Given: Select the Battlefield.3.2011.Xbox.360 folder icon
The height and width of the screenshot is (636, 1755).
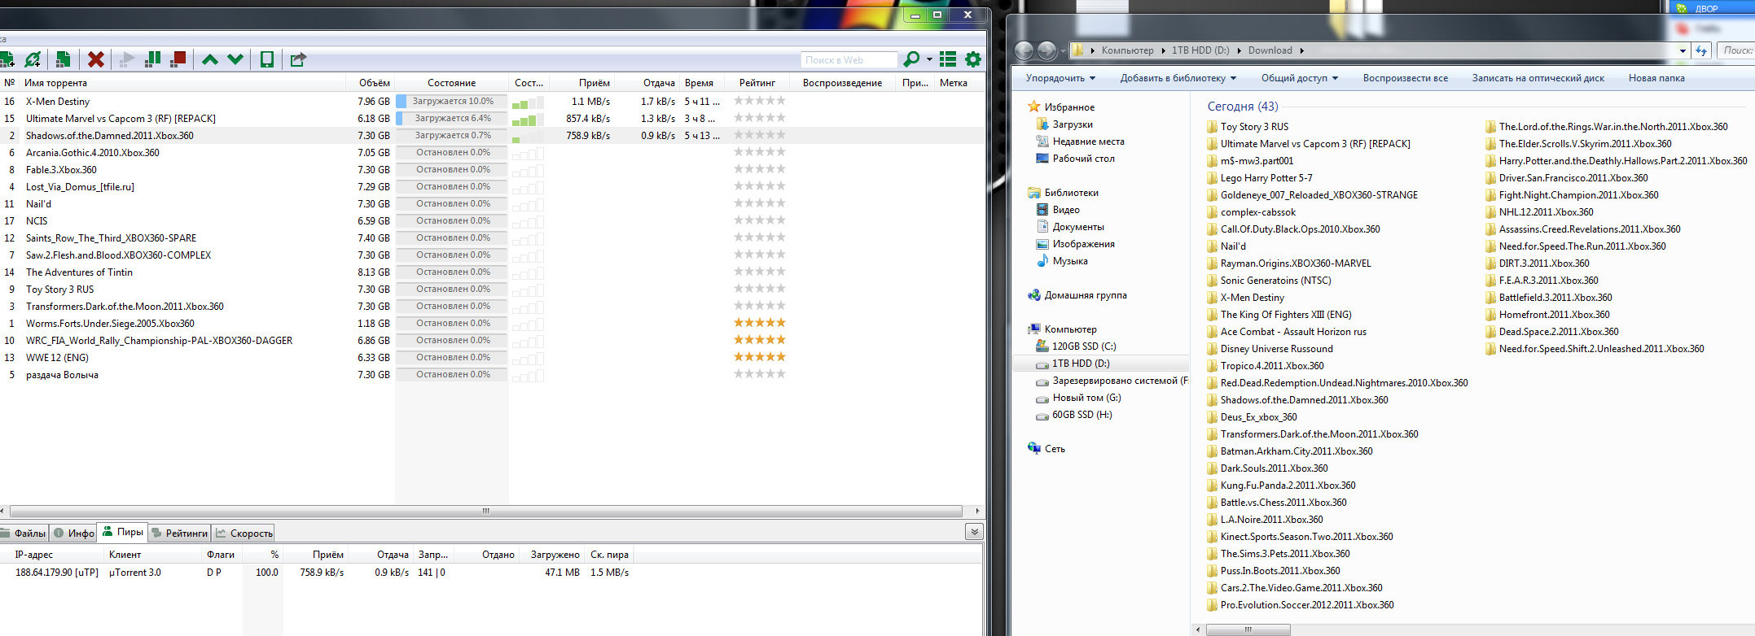Looking at the screenshot, I should [x=1490, y=298].
